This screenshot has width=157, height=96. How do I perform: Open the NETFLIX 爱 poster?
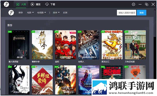[135, 72]
